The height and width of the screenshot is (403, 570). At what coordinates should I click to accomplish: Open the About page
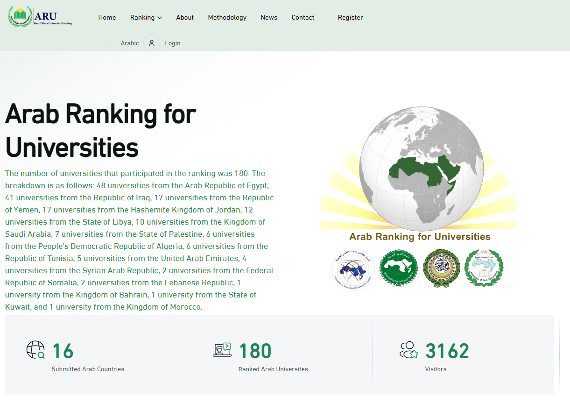click(x=185, y=17)
